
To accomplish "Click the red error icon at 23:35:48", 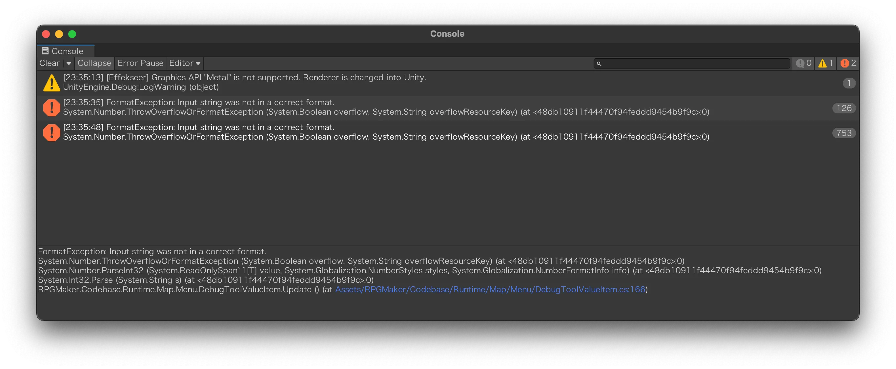I will (x=51, y=132).
